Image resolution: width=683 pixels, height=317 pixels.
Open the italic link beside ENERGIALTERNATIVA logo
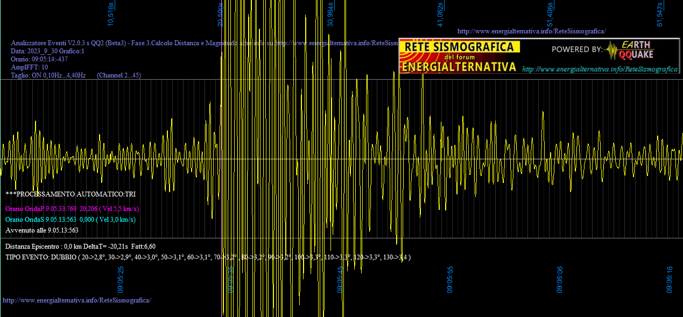point(600,69)
